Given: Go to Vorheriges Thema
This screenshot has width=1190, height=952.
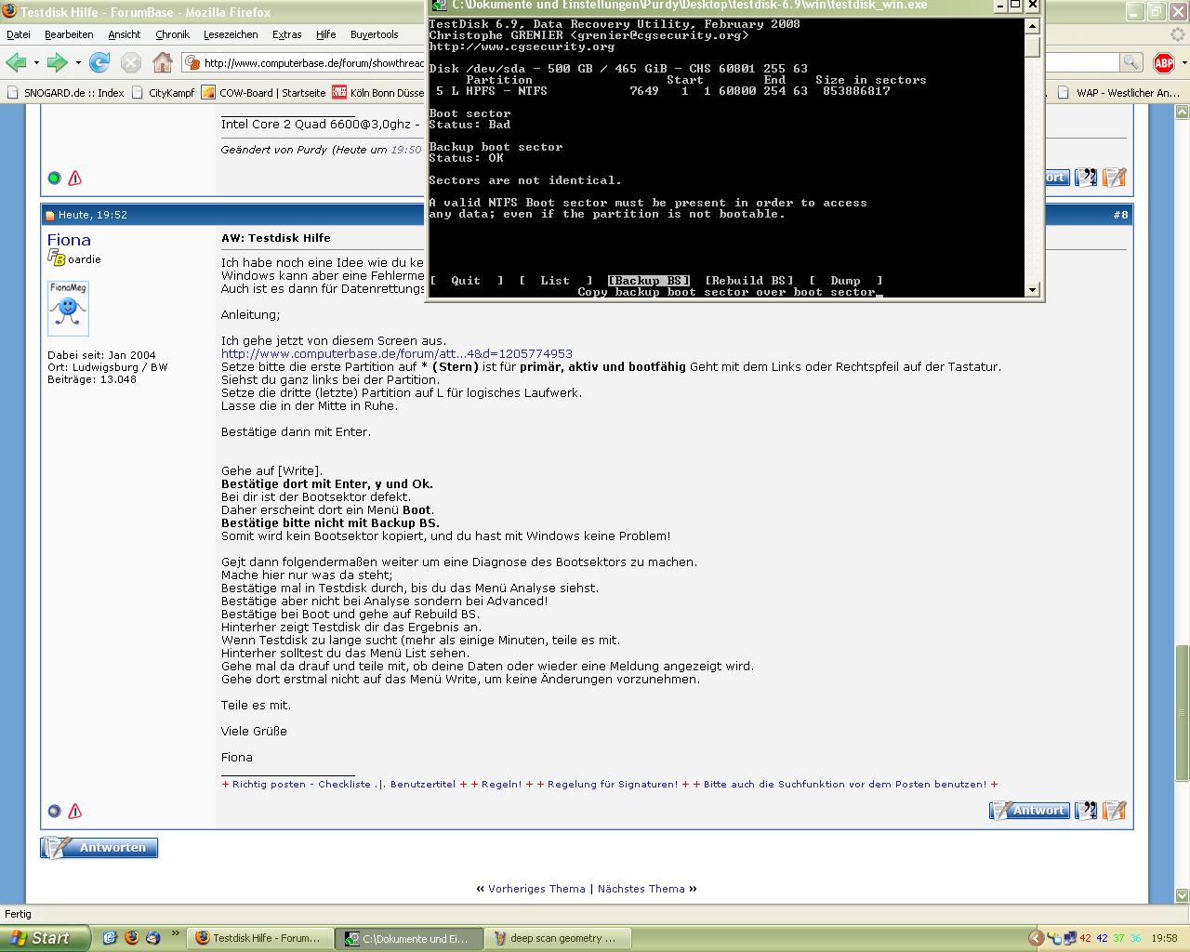Looking at the screenshot, I should 536,889.
